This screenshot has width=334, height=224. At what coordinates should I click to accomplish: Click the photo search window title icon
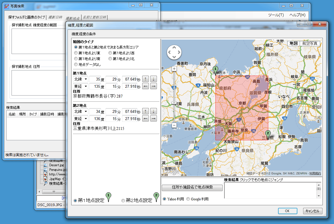coord(7,6)
